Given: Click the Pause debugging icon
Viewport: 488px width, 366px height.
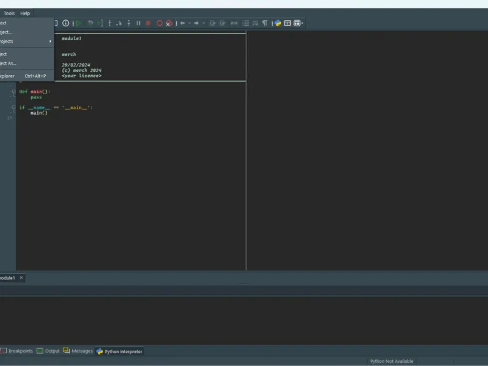Looking at the screenshot, I should click(138, 23).
